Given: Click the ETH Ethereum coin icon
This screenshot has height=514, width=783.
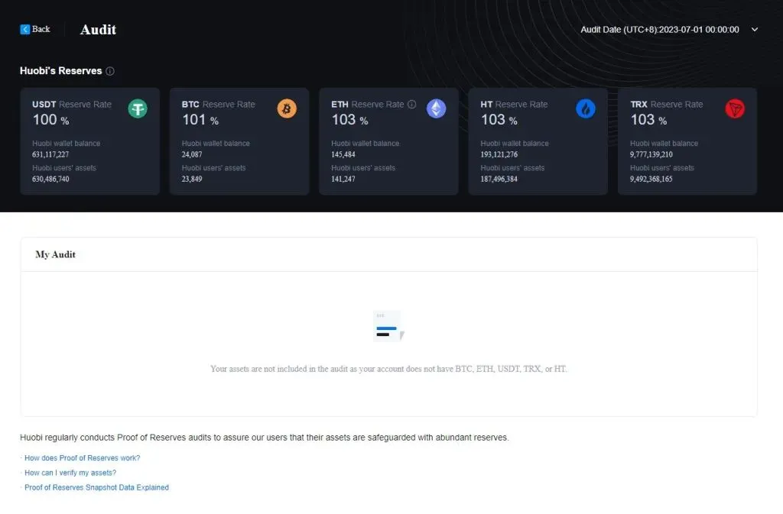Looking at the screenshot, I should (436, 108).
